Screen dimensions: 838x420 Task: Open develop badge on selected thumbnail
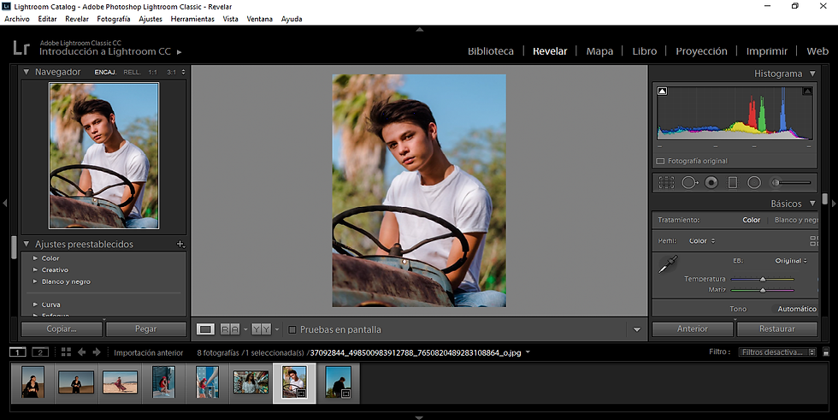click(301, 393)
